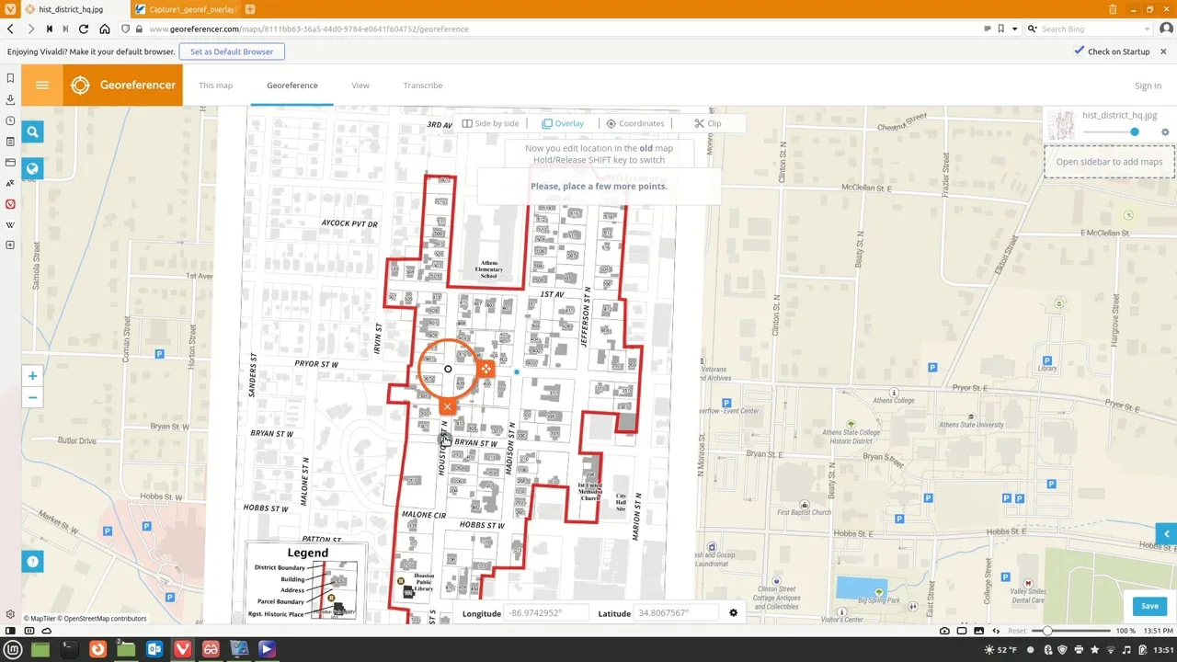Viewport: 1177px width, 662px height.
Task: Switch to Side by side mode
Action: tap(491, 123)
